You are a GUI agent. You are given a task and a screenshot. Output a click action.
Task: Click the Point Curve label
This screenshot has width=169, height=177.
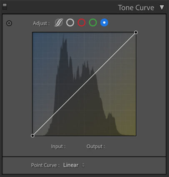point(45,165)
